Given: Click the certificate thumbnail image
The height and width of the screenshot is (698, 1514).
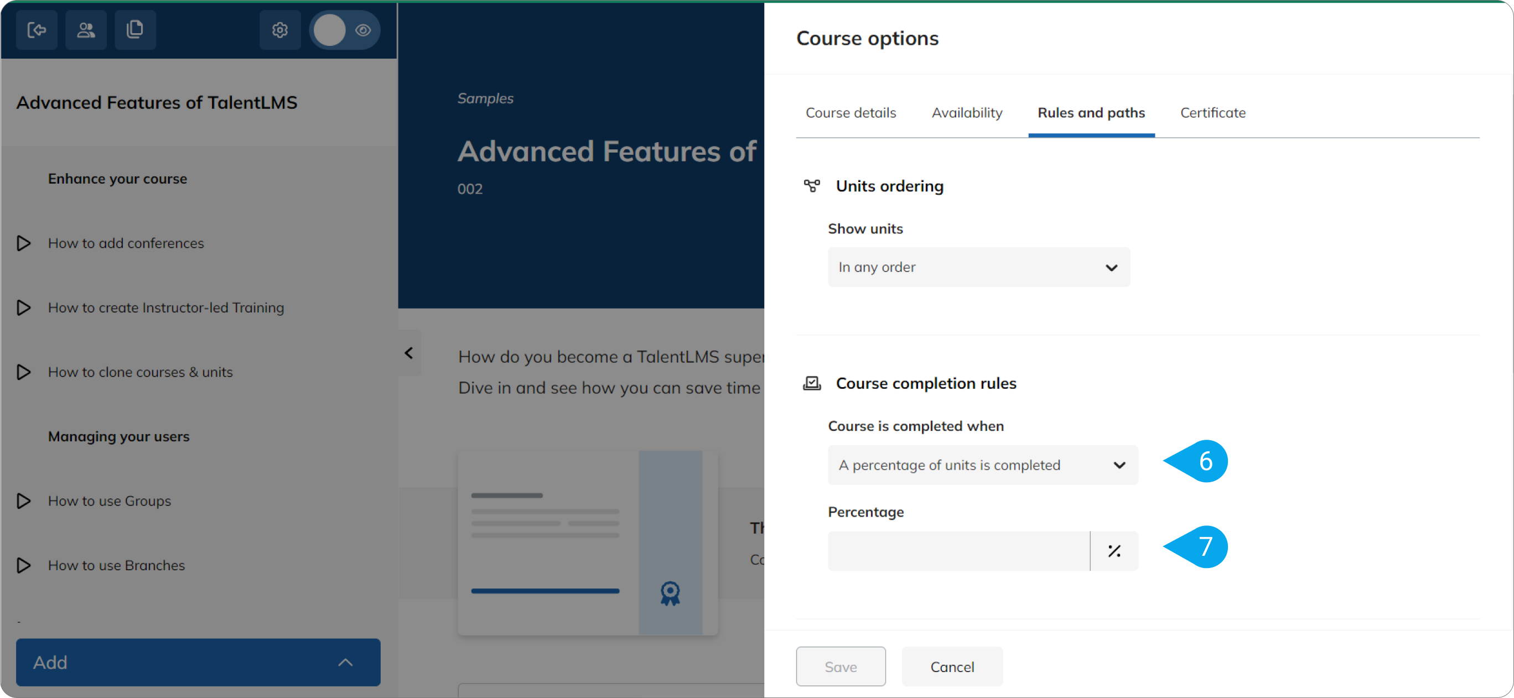Looking at the screenshot, I should click(x=588, y=543).
